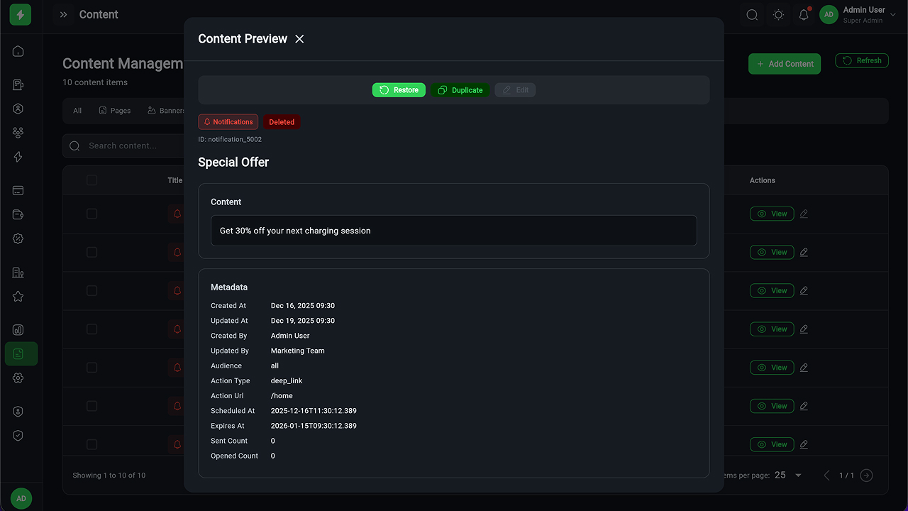The image size is (908, 511).
Task: Duplicate this Special Offer notification
Action: pyautogui.click(x=460, y=90)
